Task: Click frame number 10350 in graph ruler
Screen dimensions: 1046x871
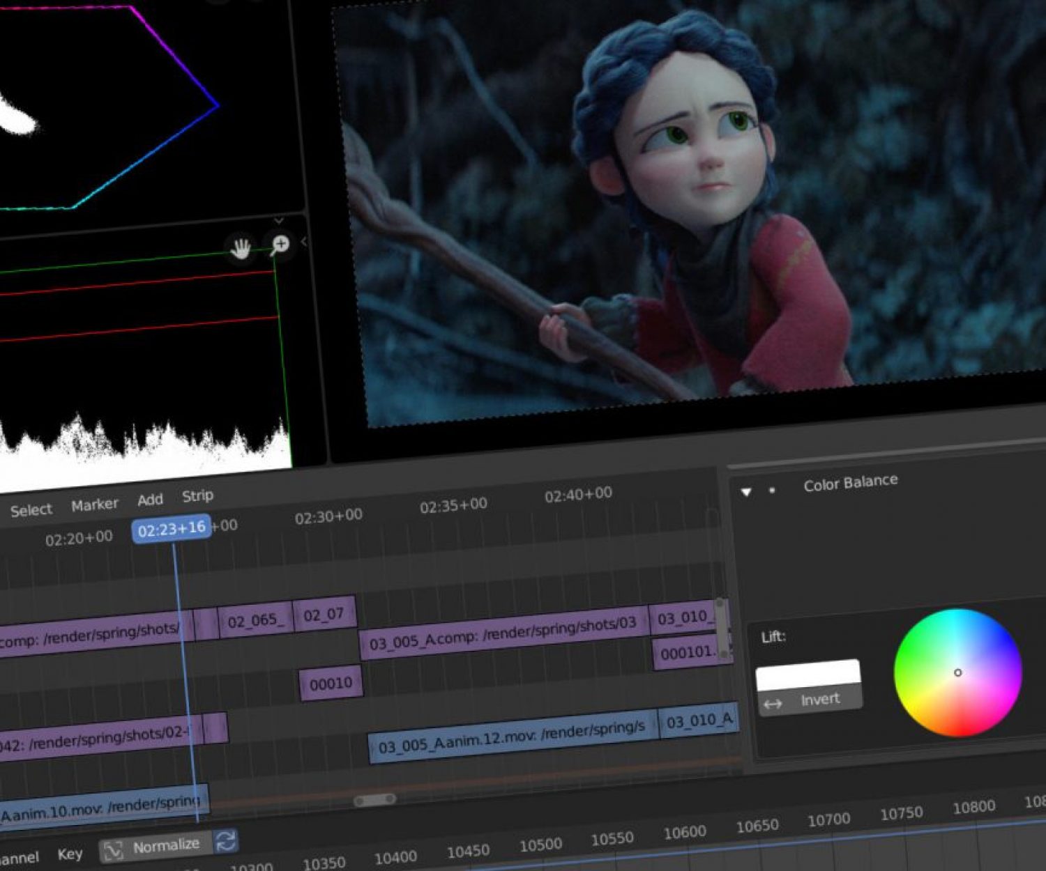Action: (x=324, y=863)
